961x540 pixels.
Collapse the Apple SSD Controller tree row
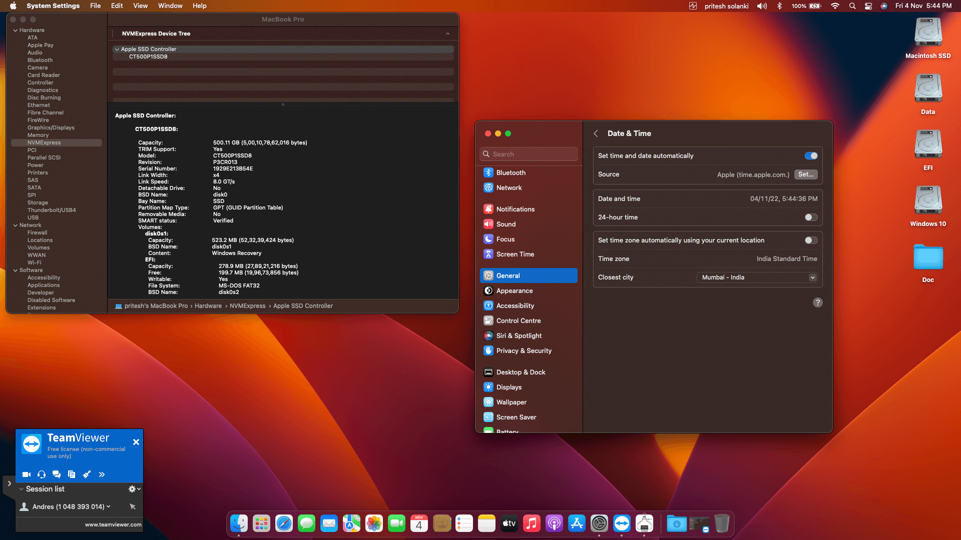pyautogui.click(x=117, y=49)
